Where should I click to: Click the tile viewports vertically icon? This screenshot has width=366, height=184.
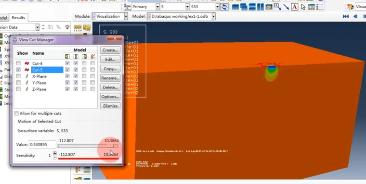coord(260,7)
